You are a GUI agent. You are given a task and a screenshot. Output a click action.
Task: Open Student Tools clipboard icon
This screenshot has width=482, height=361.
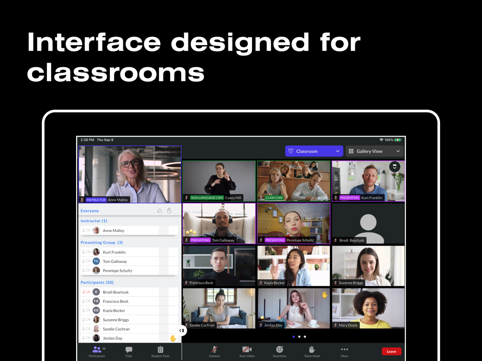point(161,349)
